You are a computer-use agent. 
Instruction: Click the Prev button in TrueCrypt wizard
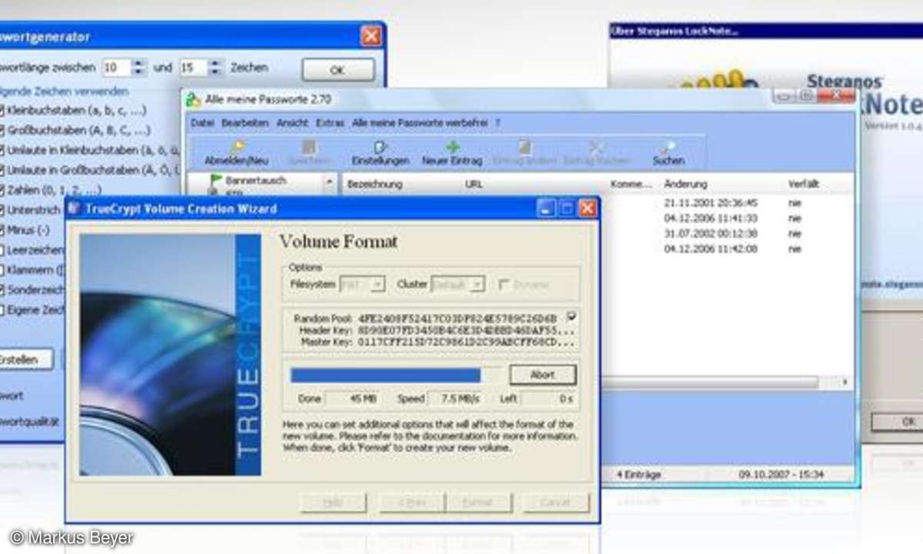(x=412, y=502)
